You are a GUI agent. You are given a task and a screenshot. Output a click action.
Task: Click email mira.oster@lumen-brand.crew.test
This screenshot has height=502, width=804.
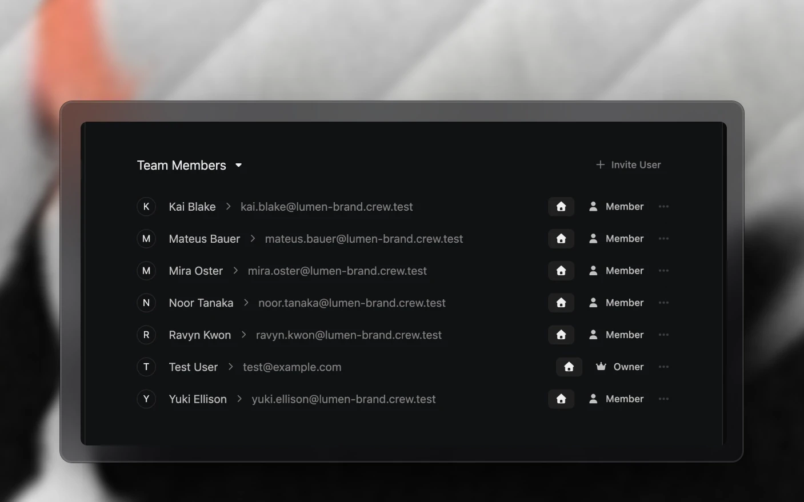point(337,271)
